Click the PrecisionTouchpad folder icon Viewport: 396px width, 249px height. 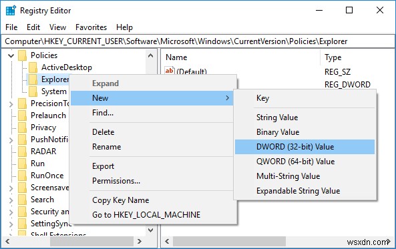(x=22, y=103)
